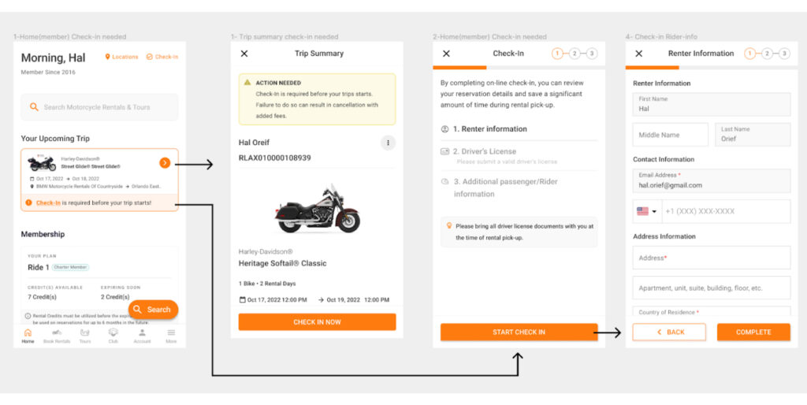Click the orange Check-In link in warning
This screenshot has height=405, width=807.
coord(48,202)
